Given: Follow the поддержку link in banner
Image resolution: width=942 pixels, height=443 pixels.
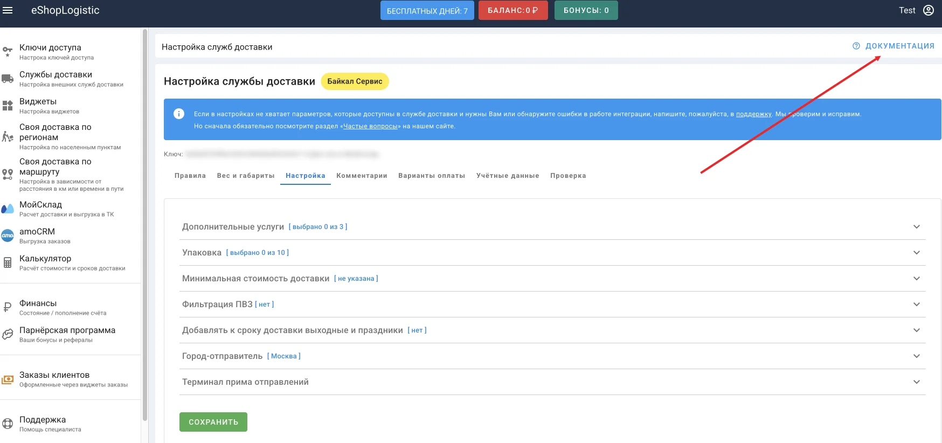Looking at the screenshot, I should [x=753, y=114].
